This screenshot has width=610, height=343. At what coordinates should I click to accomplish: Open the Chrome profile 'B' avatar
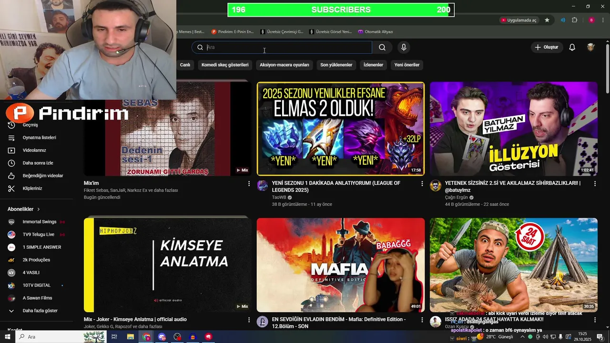(x=591, y=20)
